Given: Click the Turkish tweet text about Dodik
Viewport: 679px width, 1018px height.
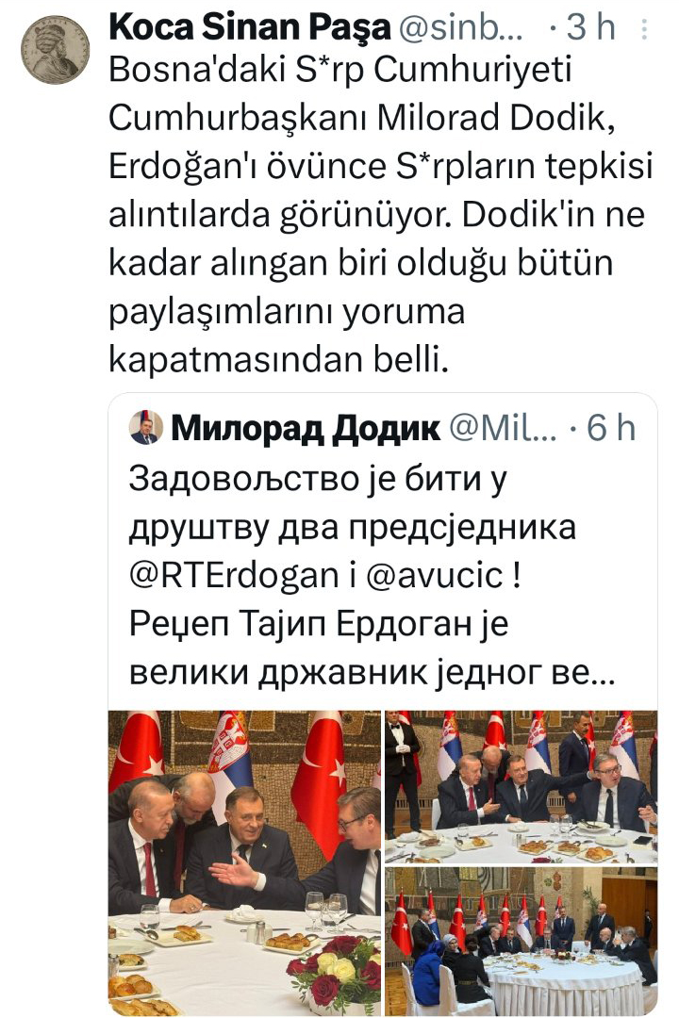Looking at the screenshot, I should click(x=381, y=215).
